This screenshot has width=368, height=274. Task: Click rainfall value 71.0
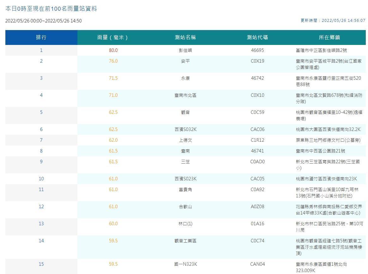point(113,95)
